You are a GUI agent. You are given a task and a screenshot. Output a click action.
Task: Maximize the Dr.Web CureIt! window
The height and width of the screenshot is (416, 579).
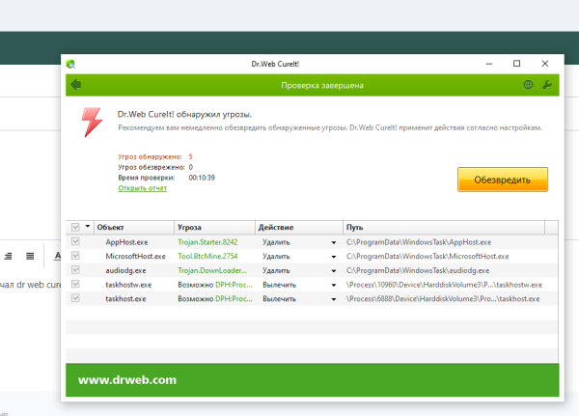(517, 64)
